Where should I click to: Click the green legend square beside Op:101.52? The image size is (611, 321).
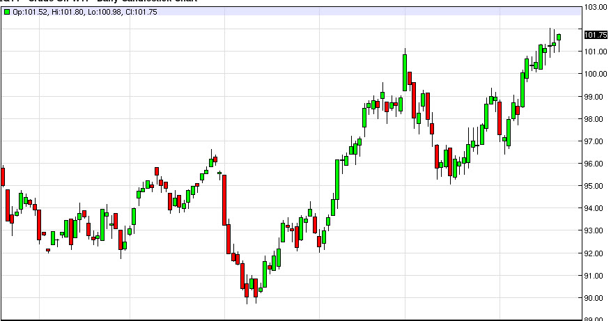pos(7,12)
